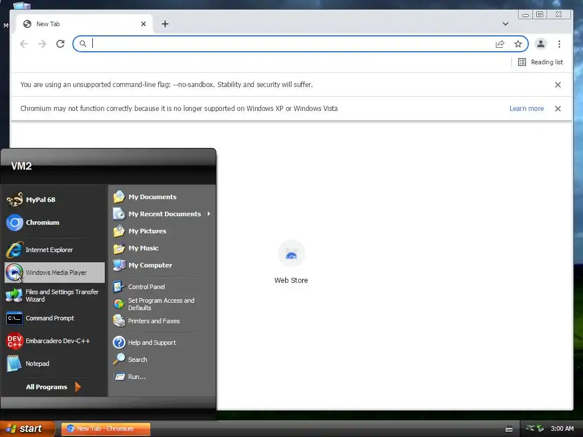Bookmark this tab with the star icon
Viewport: 583px width, 437px height.
pyautogui.click(x=518, y=44)
